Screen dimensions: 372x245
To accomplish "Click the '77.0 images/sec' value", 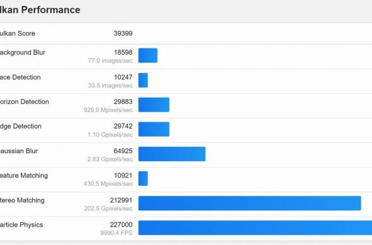I will 110,60.
